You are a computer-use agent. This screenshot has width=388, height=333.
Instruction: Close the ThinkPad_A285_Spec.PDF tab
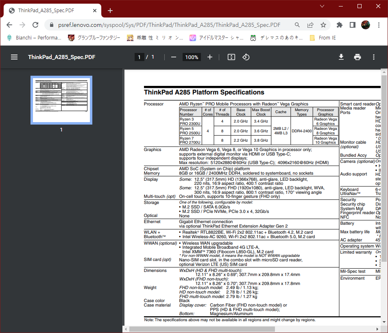(95, 11)
